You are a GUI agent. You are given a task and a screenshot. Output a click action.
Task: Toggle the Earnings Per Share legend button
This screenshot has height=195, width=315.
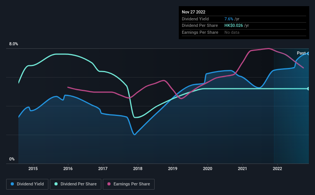pyautogui.click(x=129, y=184)
